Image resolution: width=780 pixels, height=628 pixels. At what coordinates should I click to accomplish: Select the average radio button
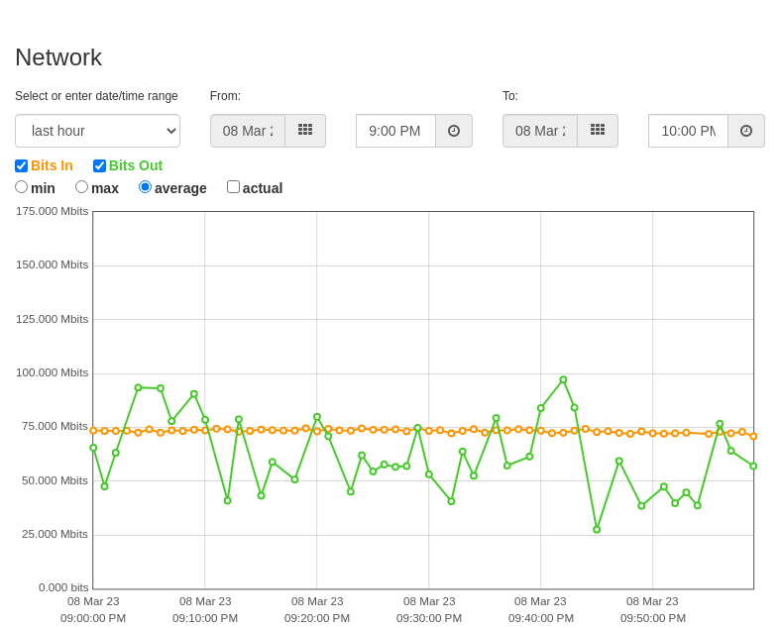click(146, 187)
